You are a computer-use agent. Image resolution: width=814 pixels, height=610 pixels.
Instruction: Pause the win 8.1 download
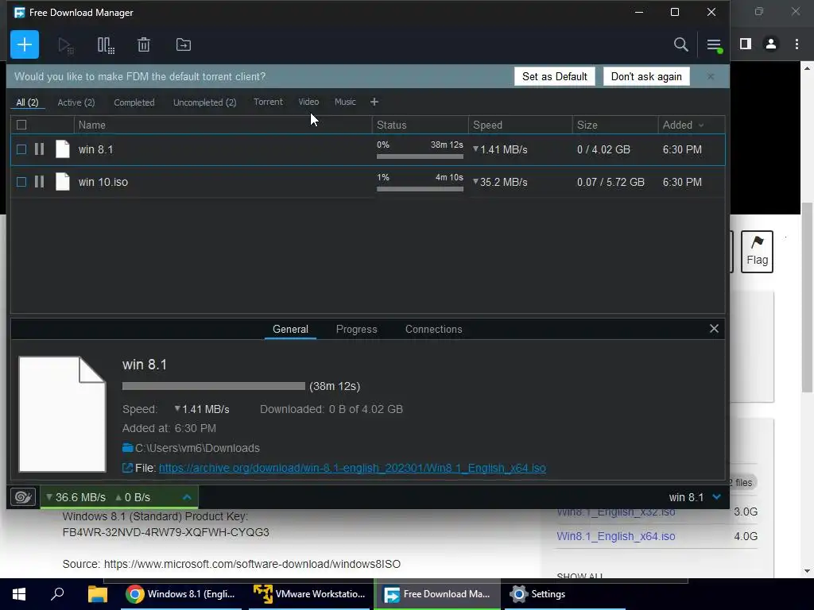tap(40, 149)
